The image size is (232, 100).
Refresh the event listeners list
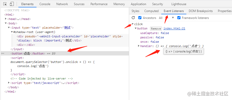point(133,18)
